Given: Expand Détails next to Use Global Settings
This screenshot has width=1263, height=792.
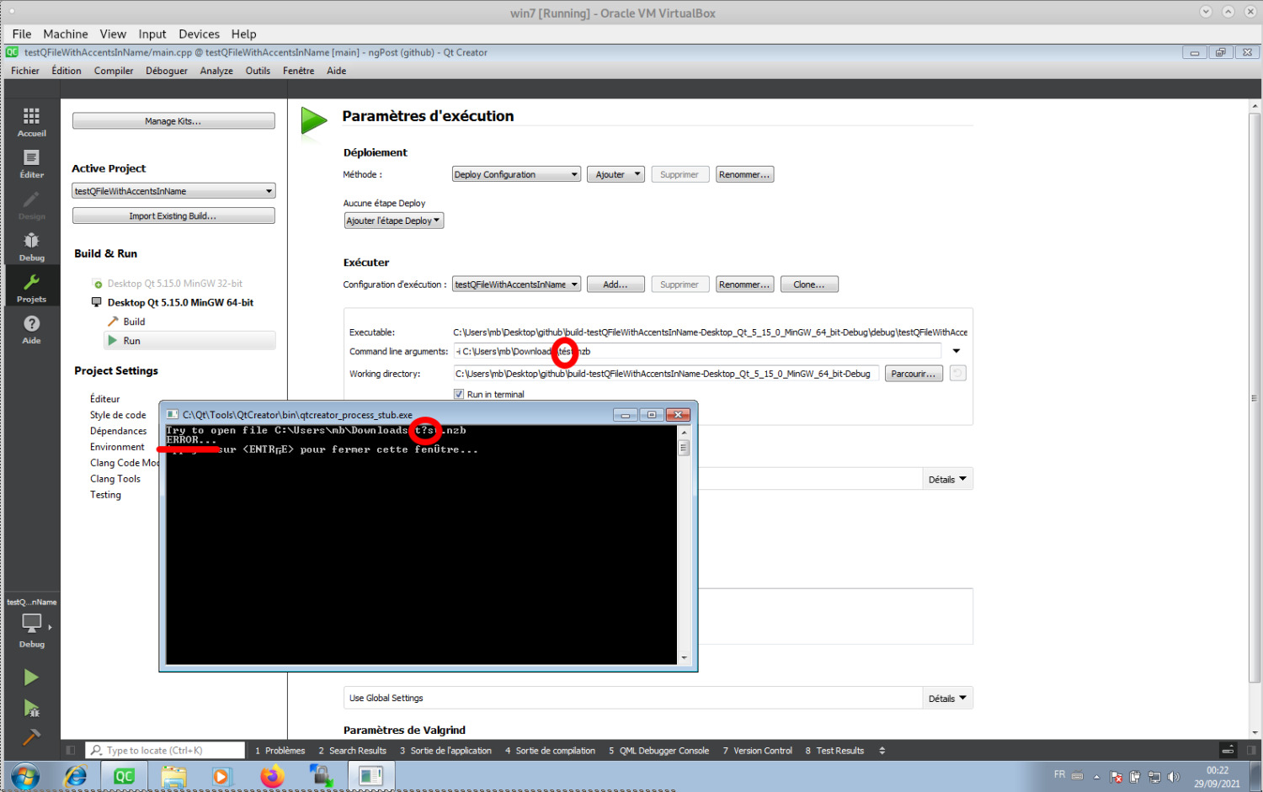Looking at the screenshot, I should (947, 699).
